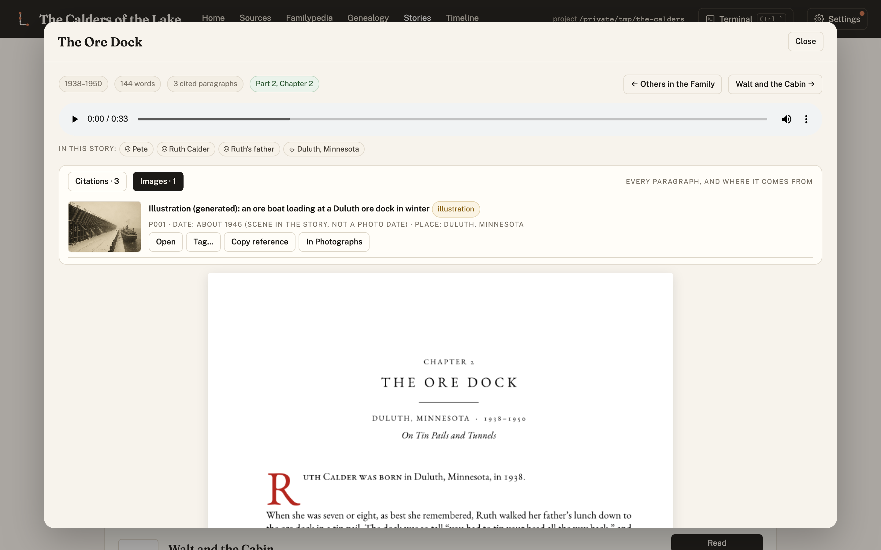
Task: Select the Images tab
Action: point(158,181)
